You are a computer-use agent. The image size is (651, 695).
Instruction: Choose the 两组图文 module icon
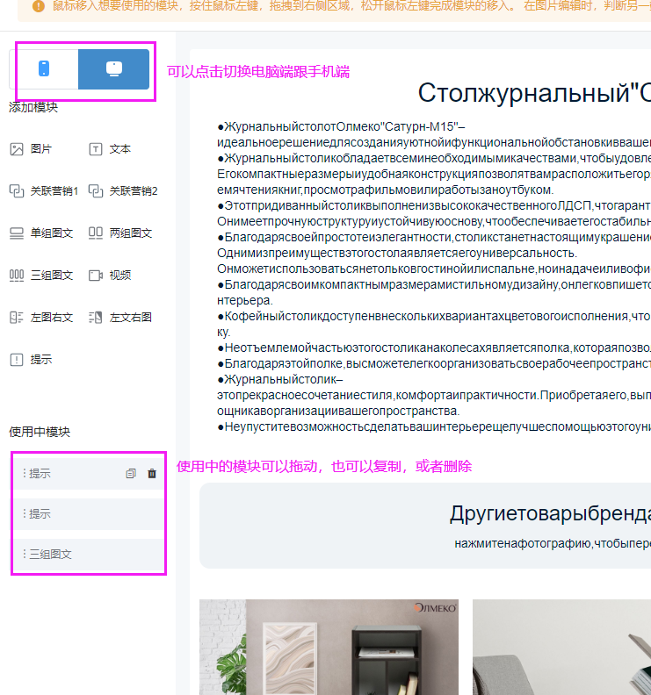coord(96,233)
